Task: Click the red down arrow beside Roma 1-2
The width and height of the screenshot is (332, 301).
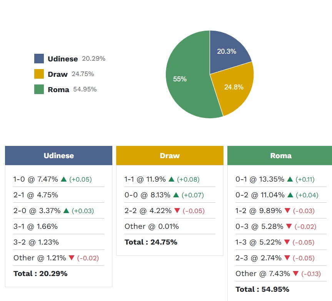Action: click(x=287, y=211)
